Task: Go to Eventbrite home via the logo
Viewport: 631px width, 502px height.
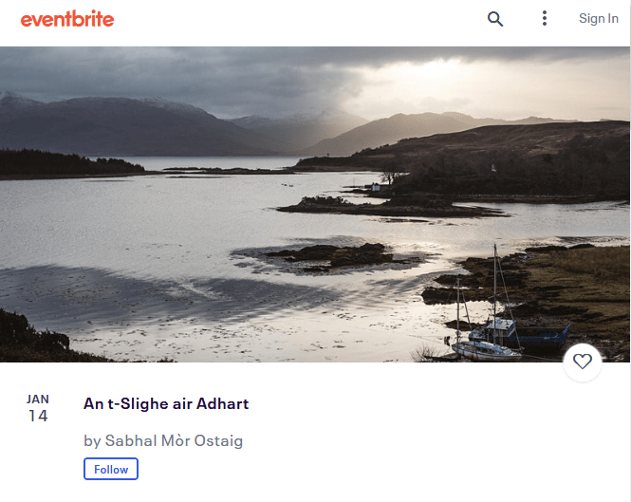Action: coord(67,19)
